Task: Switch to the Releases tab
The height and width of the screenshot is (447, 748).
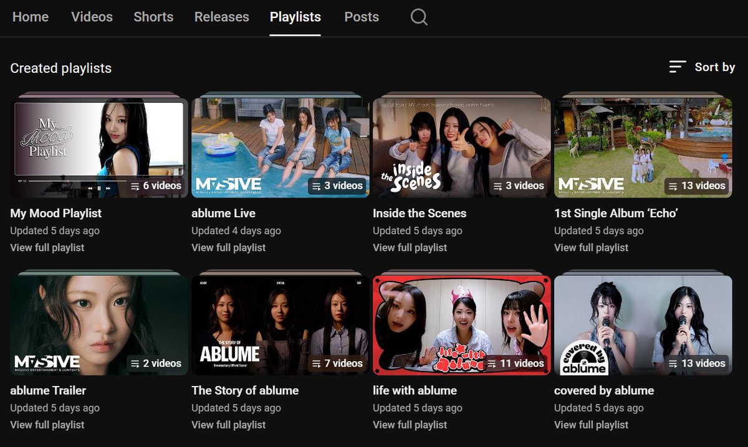Action: tap(221, 17)
